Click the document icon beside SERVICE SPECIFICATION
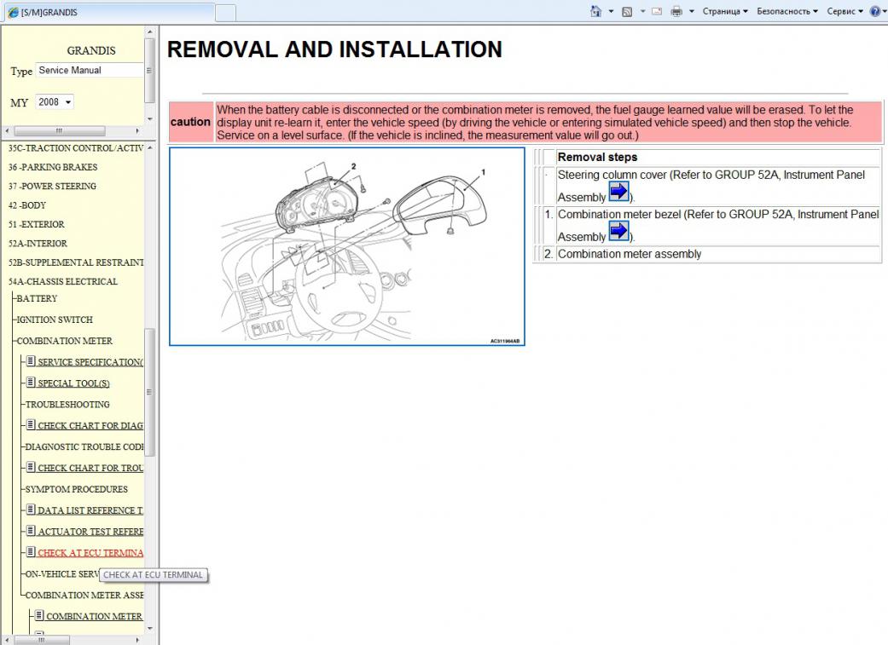The width and height of the screenshot is (888, 645). (x=32, y=361)
